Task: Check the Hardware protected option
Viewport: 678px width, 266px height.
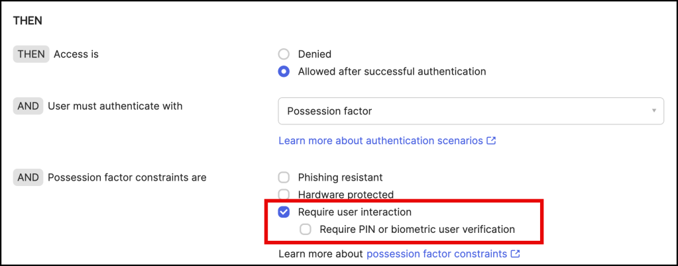Action: click(x=284, y=195)
